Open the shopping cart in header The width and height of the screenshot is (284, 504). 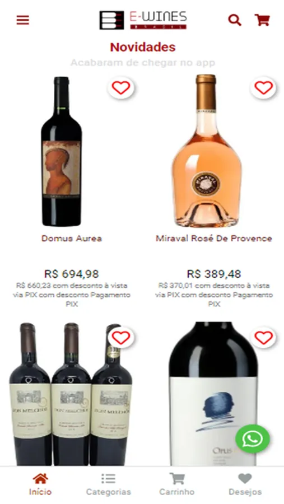[x=262, y=20]
